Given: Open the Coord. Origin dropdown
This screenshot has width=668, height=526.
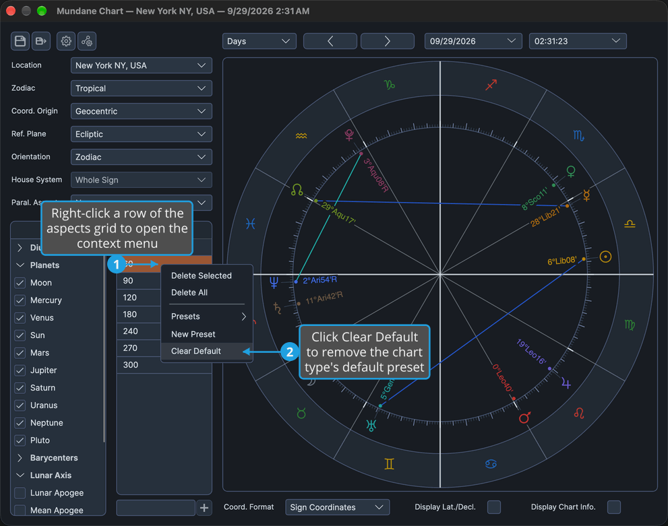Looking at the screenshot, I should 142,112.
